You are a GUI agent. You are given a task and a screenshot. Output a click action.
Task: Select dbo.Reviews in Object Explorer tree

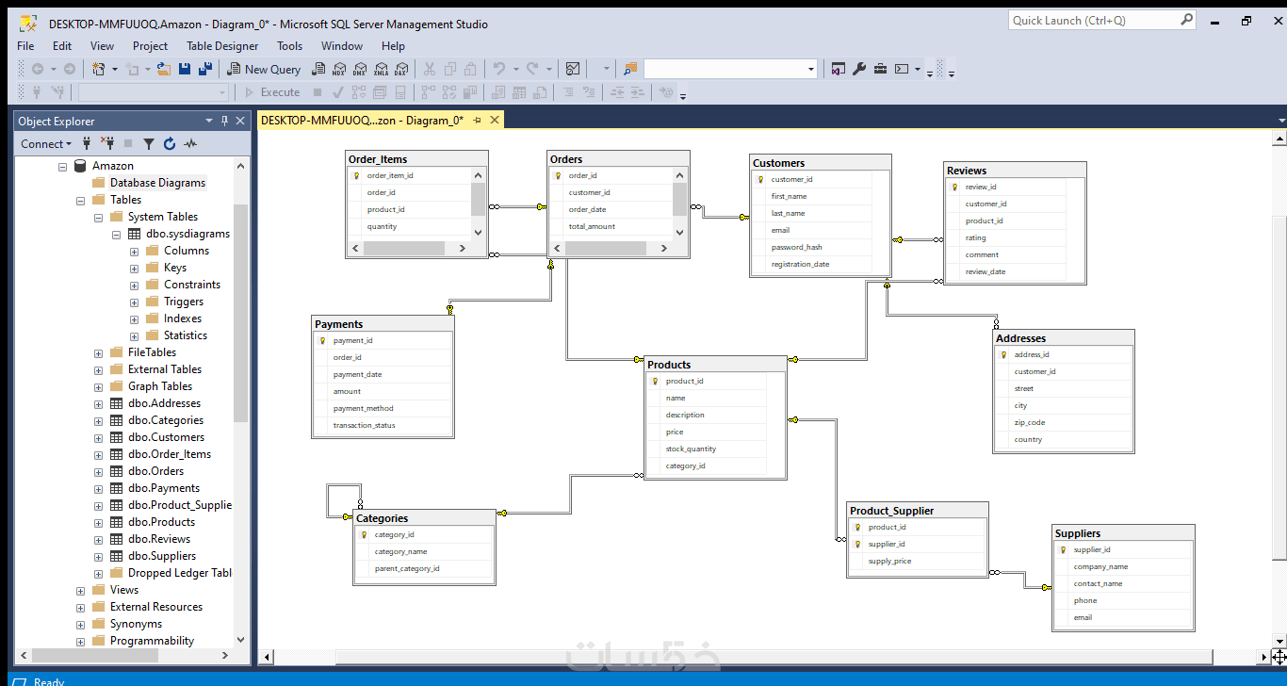click(159, 539)
